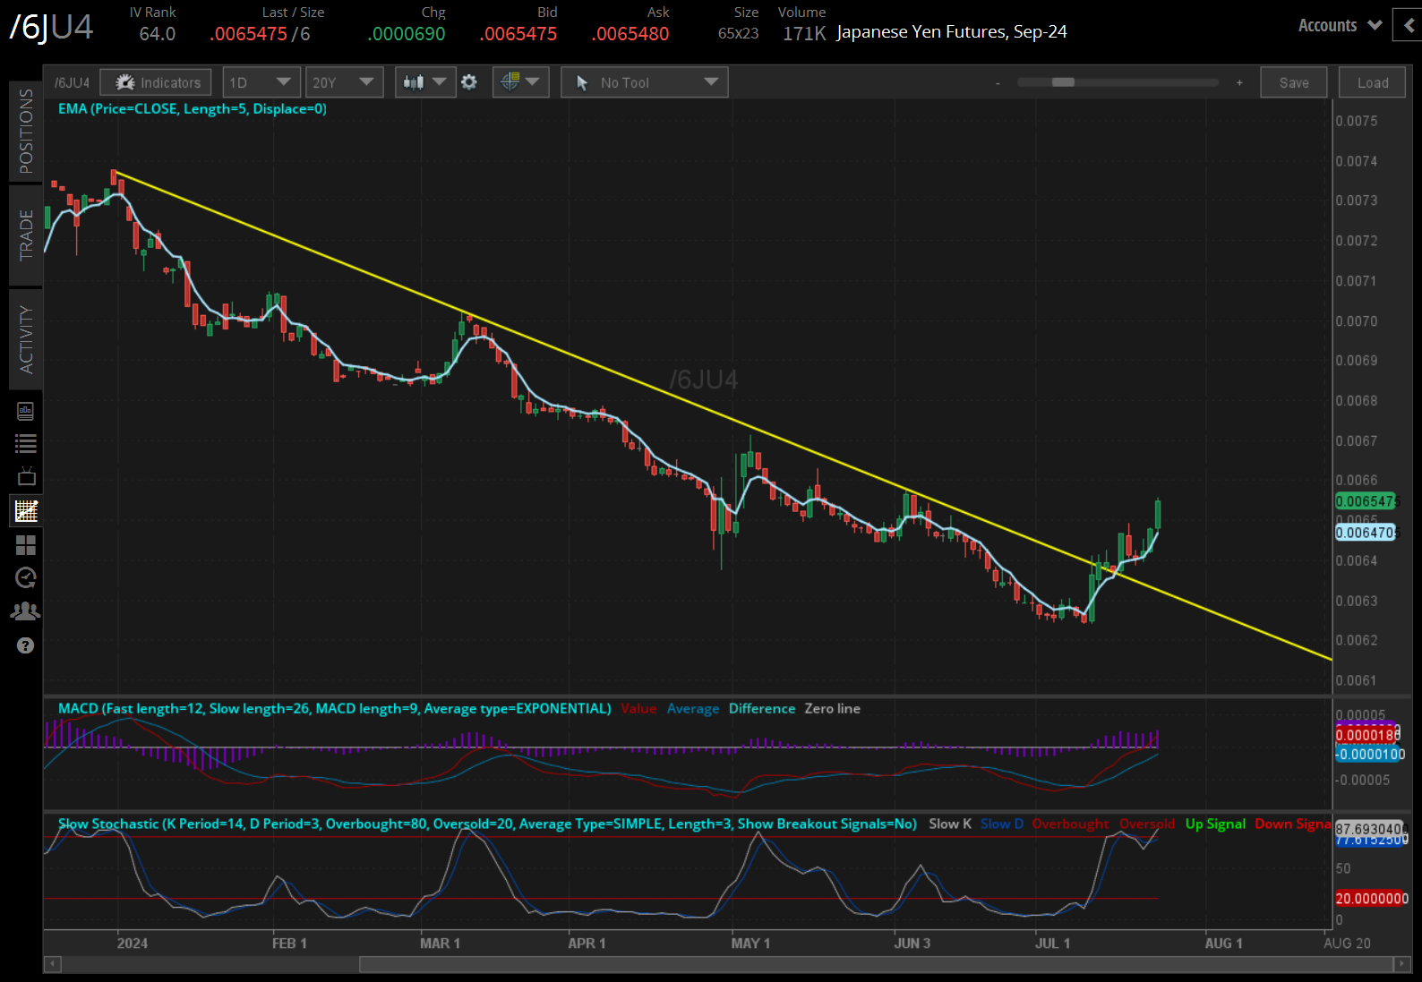
Task: Expand the 20Y range dropdown
Action: point(344,82)
